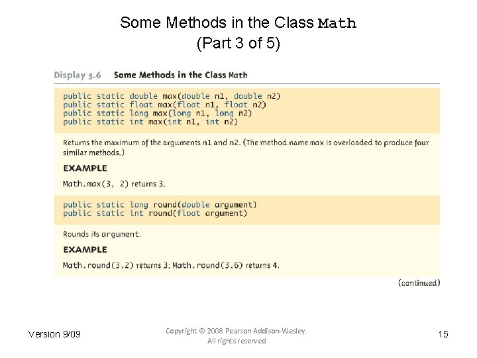Viewport: 477px width, 358px height.
Task: Select the int max method signature line
Action: pyautogui.click(x=150, y=122)
